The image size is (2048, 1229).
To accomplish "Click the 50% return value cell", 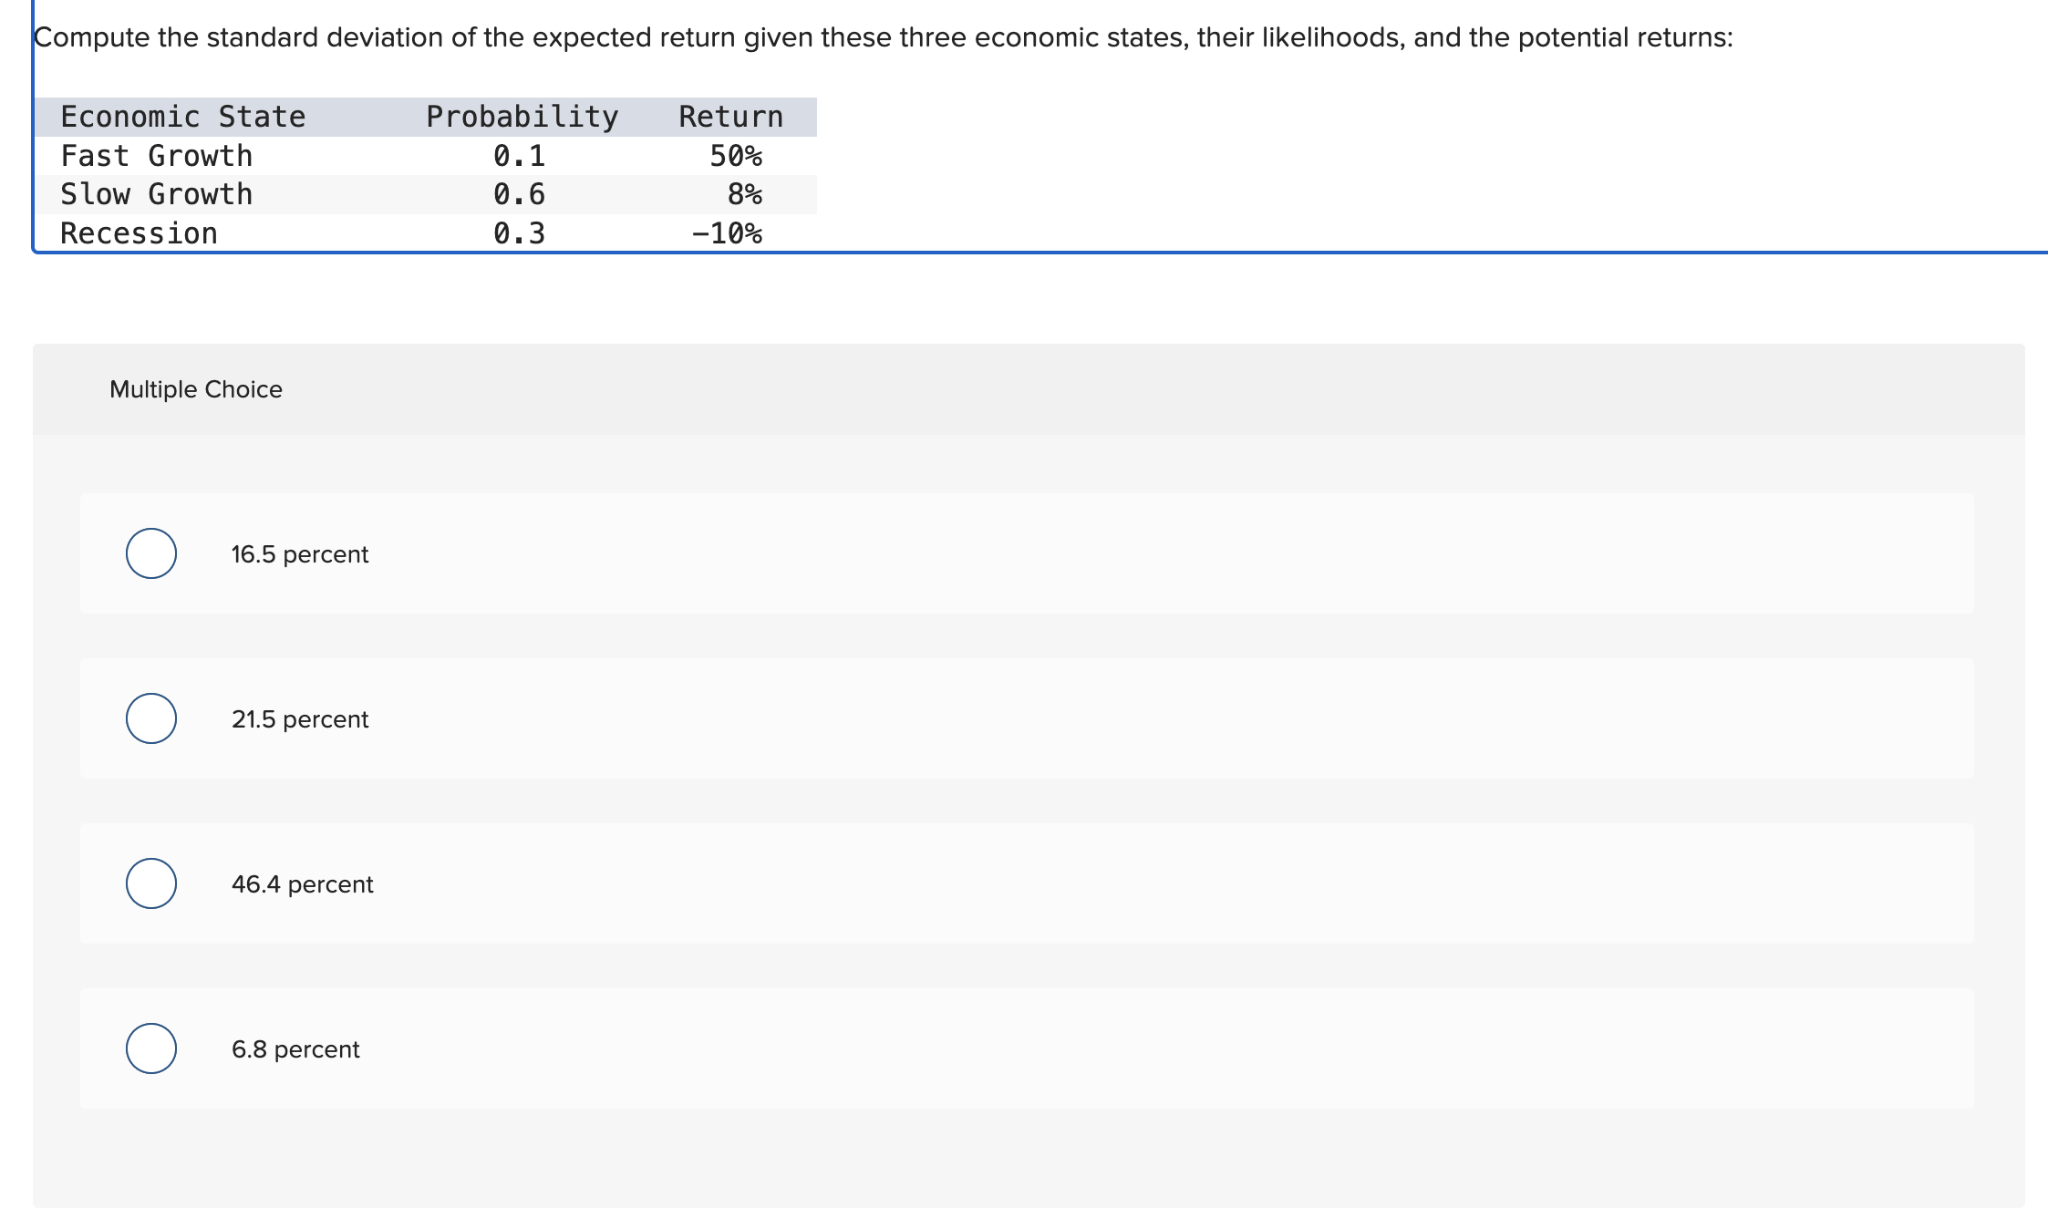I will coord(736,155).
